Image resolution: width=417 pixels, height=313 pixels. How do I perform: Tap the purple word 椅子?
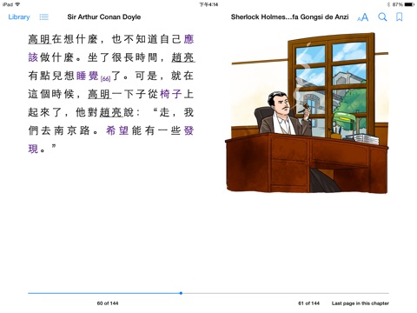[171, 94]
